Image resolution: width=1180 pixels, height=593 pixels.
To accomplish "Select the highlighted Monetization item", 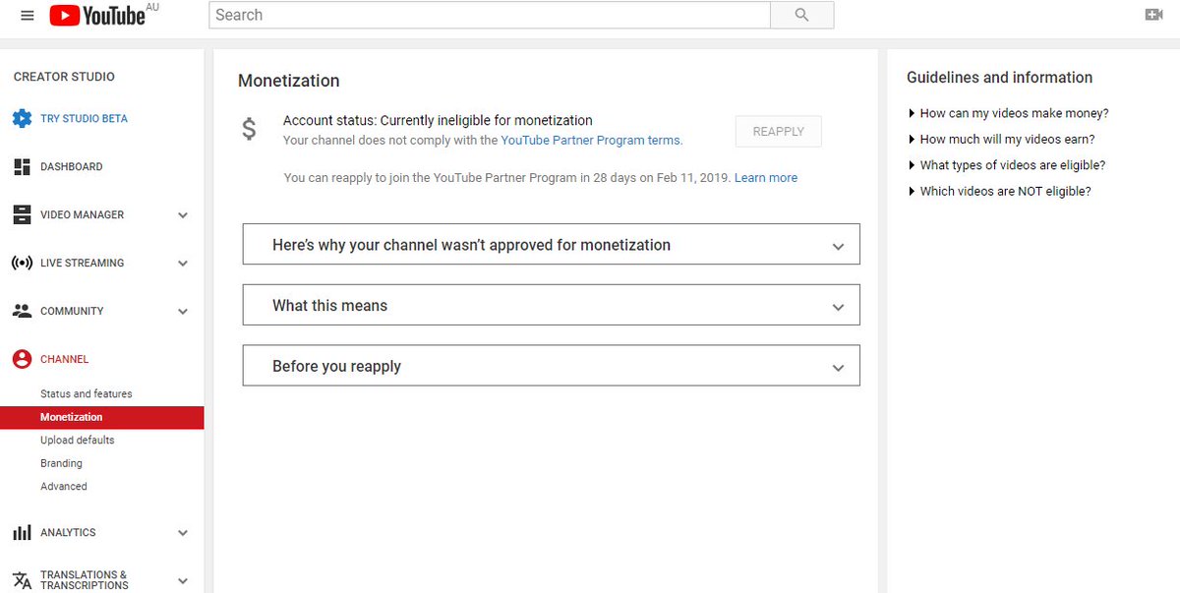I will click(102, 418).
